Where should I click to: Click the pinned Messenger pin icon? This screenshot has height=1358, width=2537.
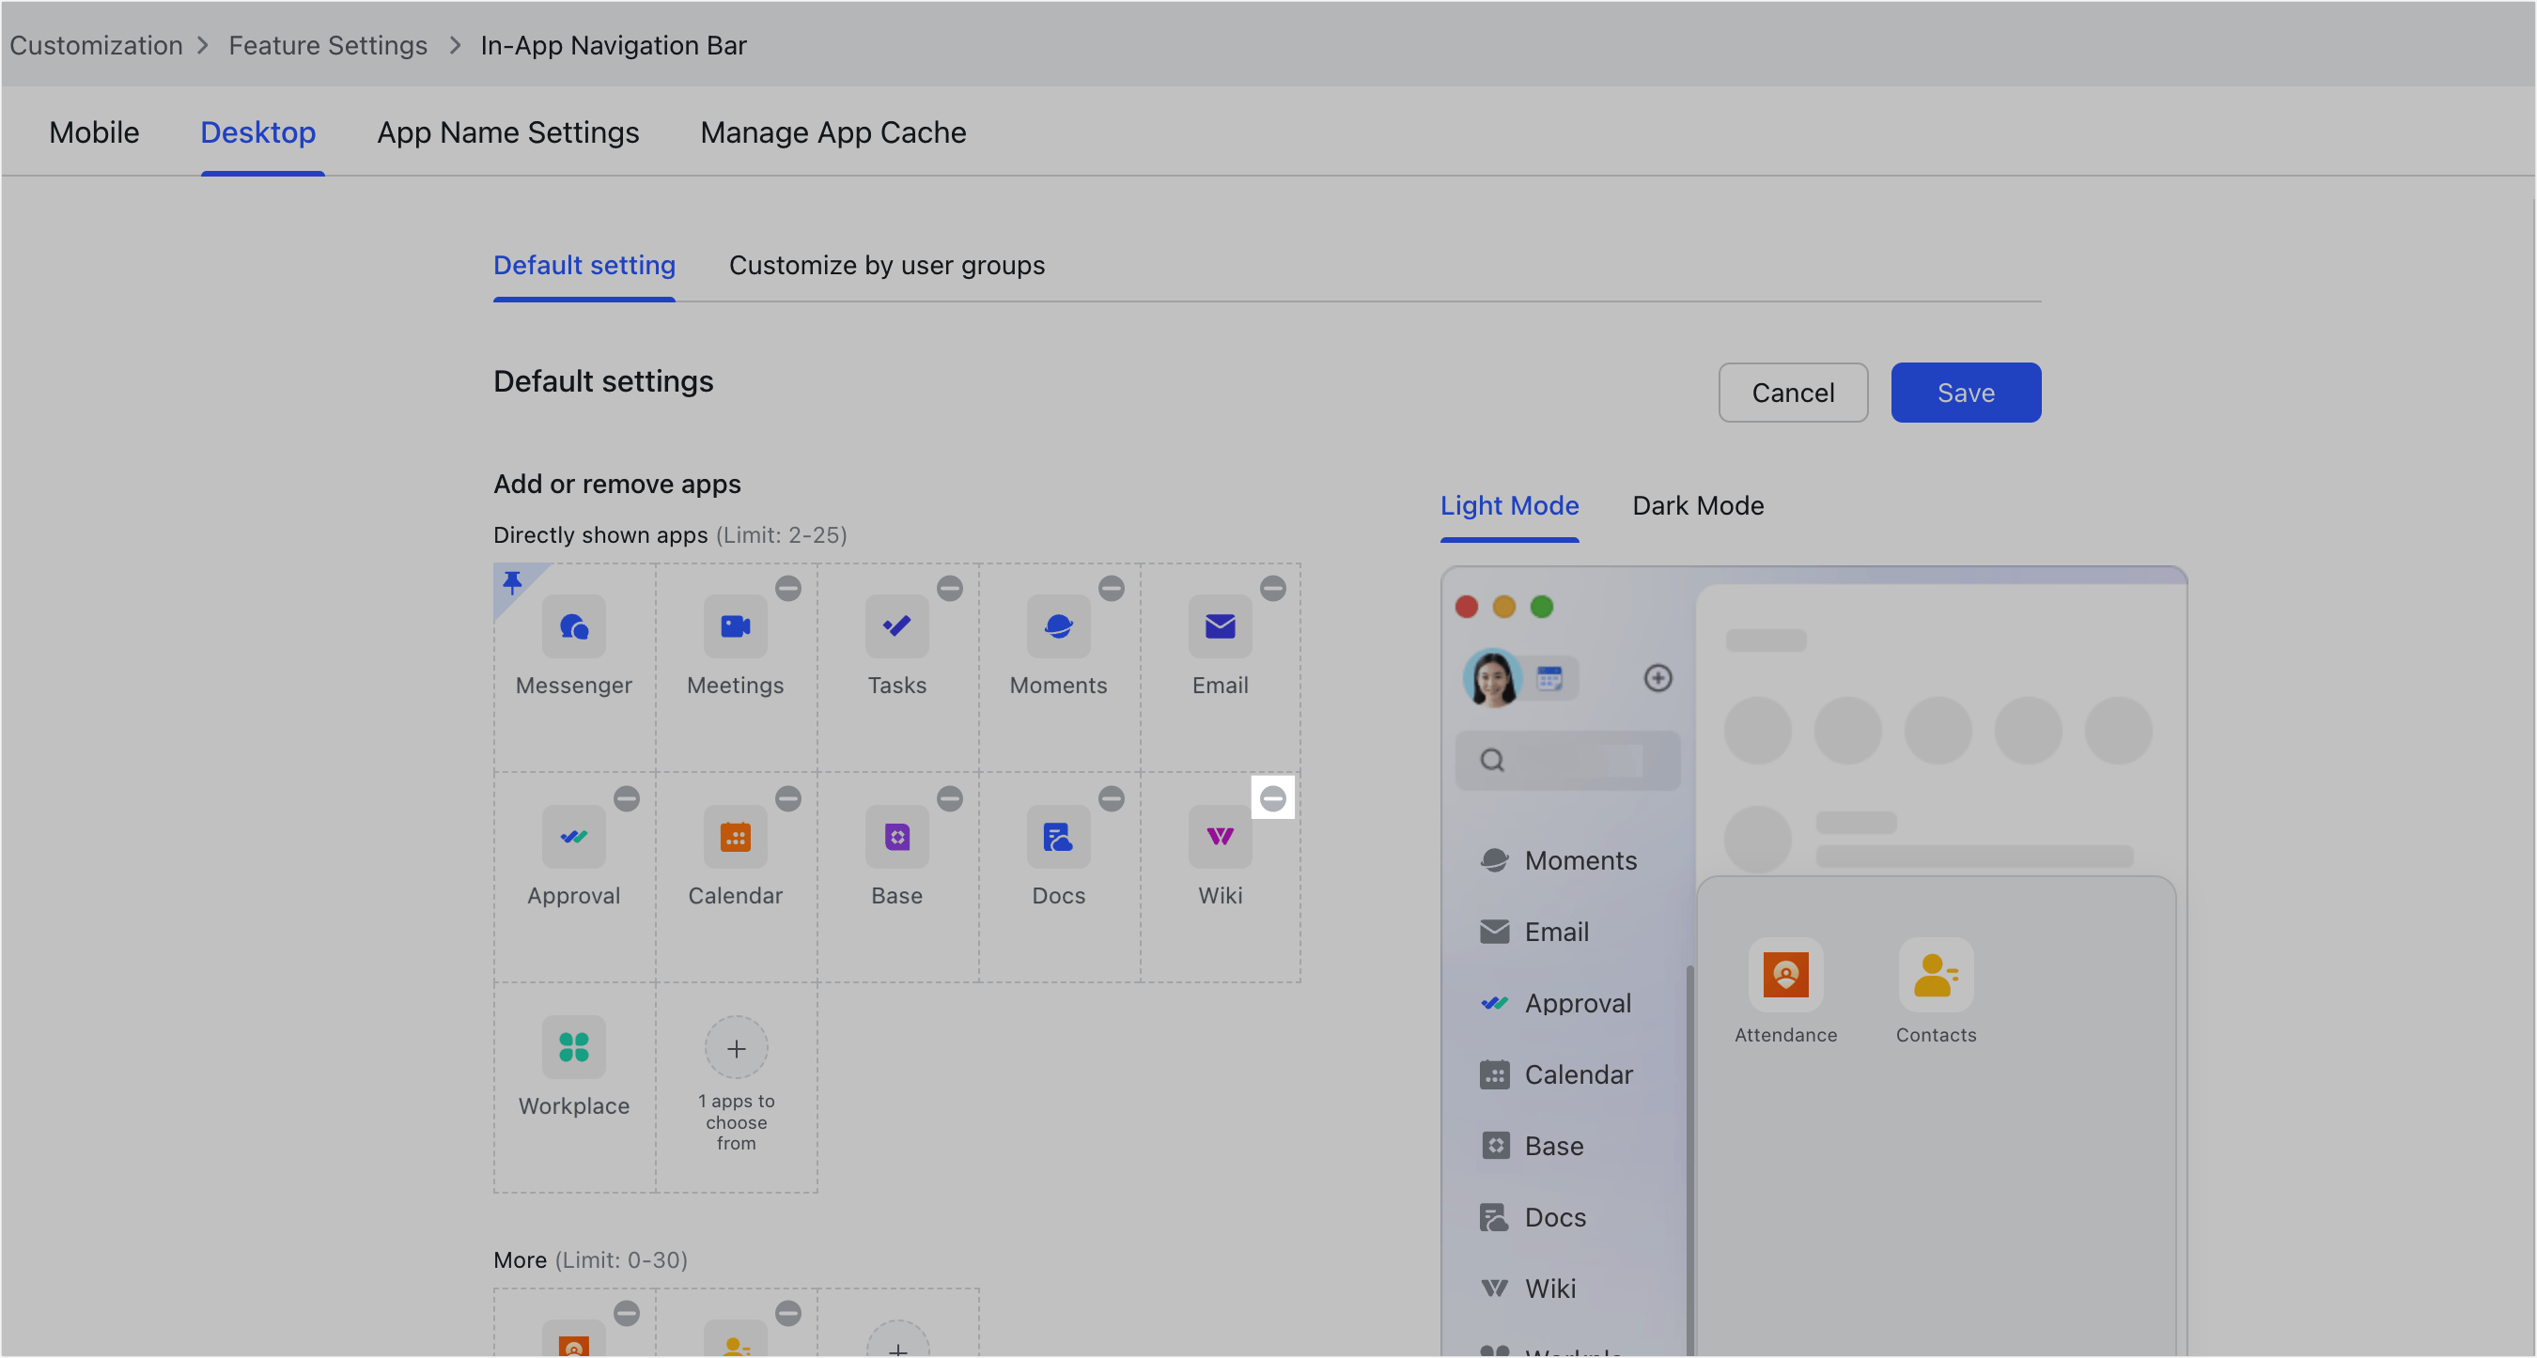pyautogui.click(x=512, y=582)
